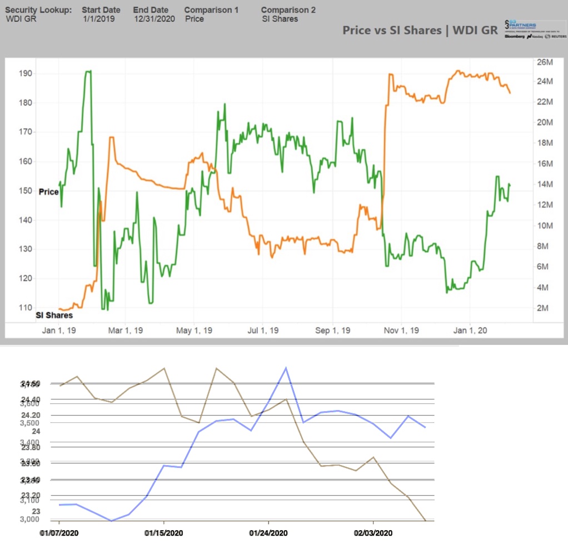Click the Nasdaq logo icon
The image size is (568, 544).
[529, 36]
